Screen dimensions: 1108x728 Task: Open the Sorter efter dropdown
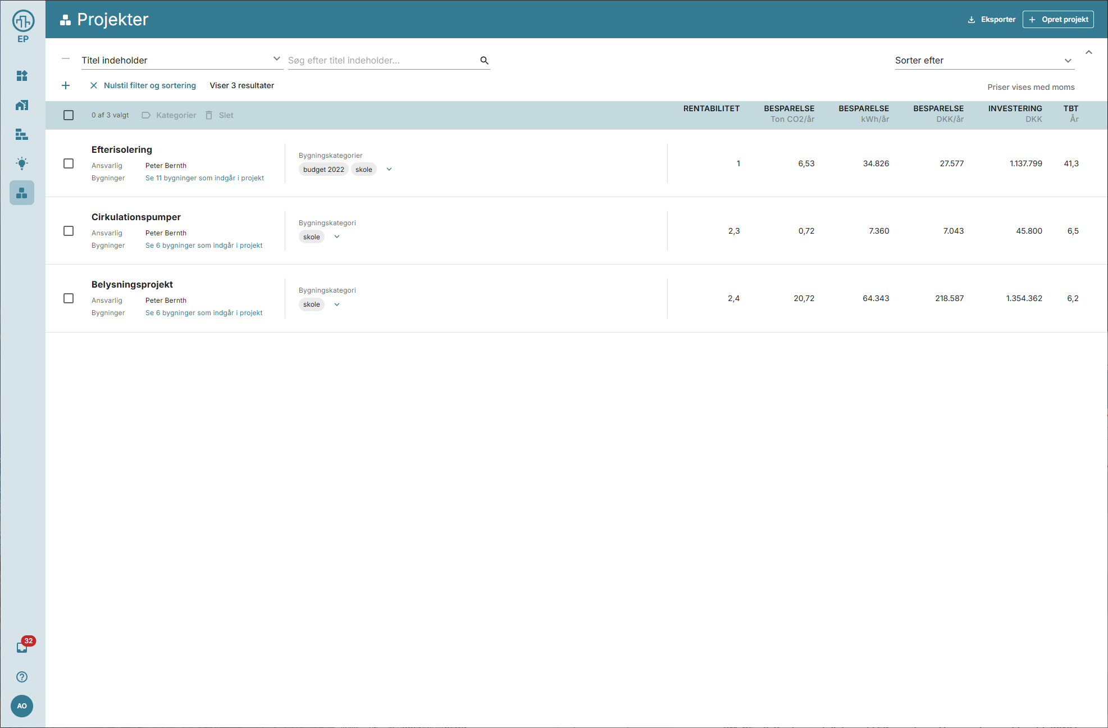984,60
